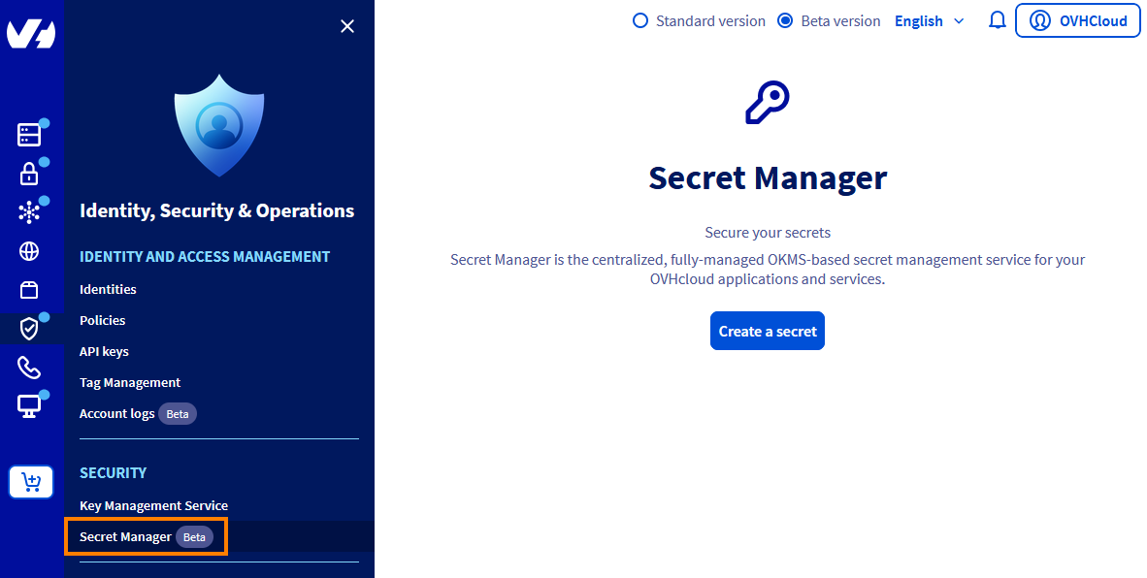
Task: Open the Account logs link
Action: click(x=117, y=413)
